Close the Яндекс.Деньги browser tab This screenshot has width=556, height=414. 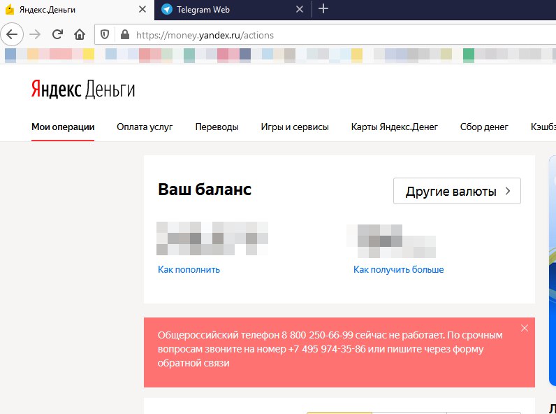[142, 9]
